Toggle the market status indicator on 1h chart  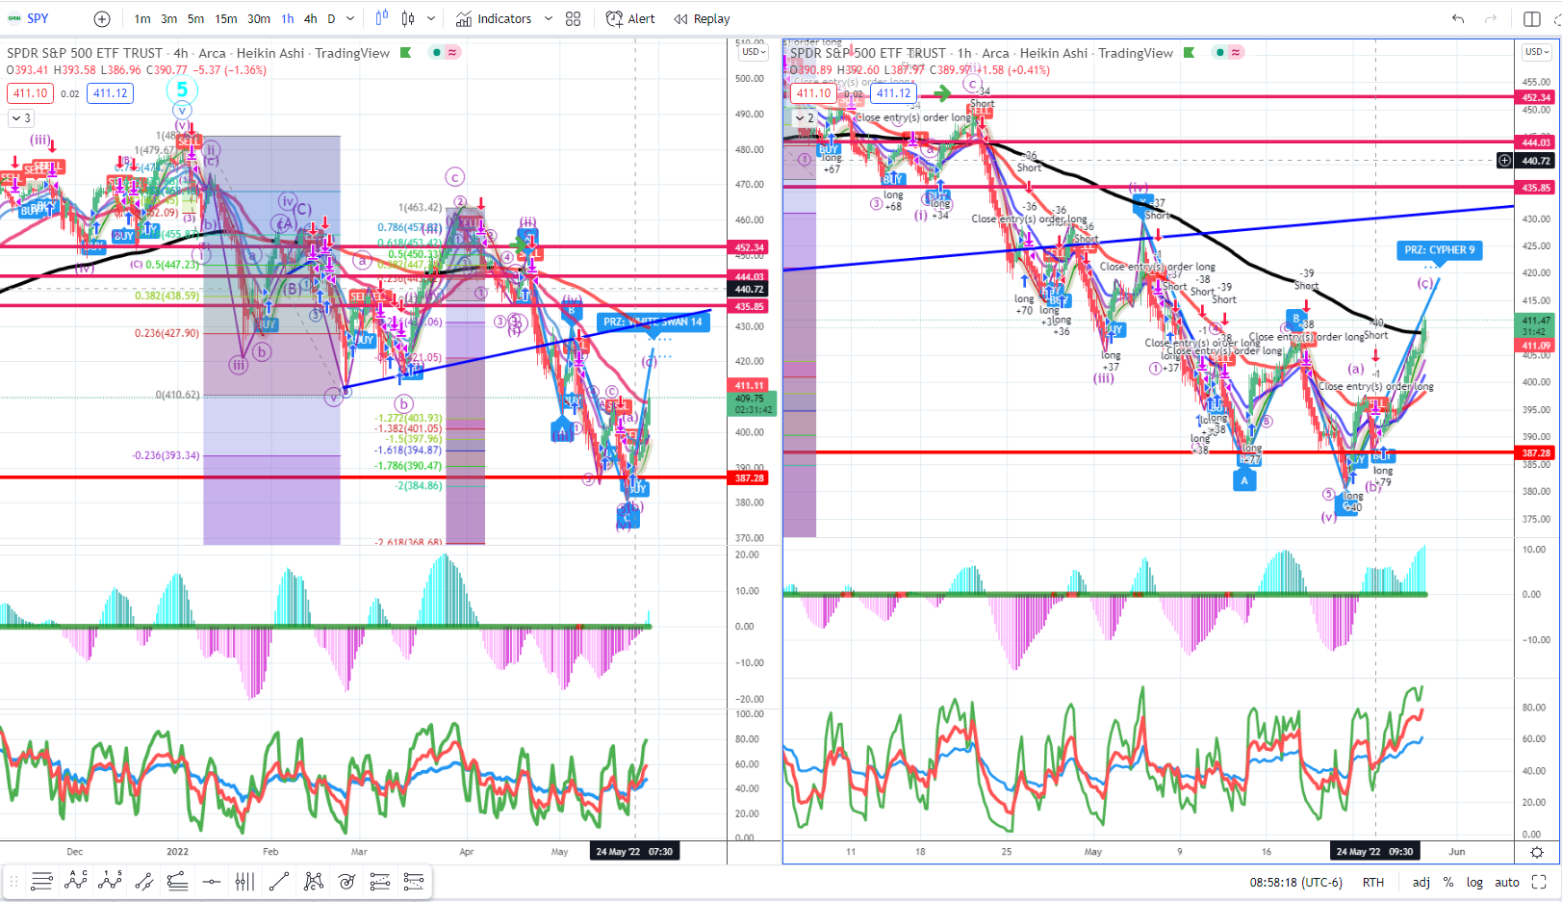click(x=1221, y=52)
